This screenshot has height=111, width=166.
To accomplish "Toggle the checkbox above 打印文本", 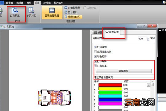I will tap(95, 61).
